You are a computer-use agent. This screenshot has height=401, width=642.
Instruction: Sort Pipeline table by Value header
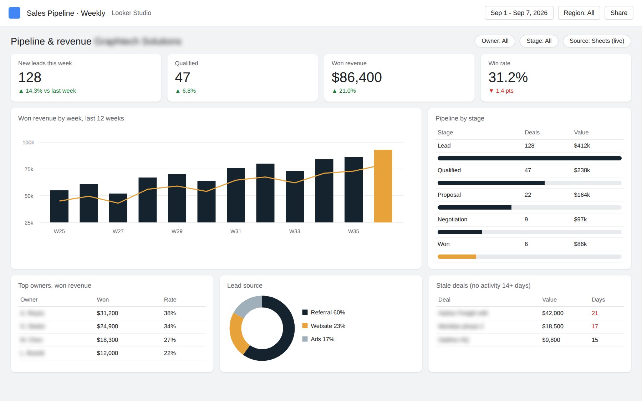pyautogui.click(x=581, y=133)
